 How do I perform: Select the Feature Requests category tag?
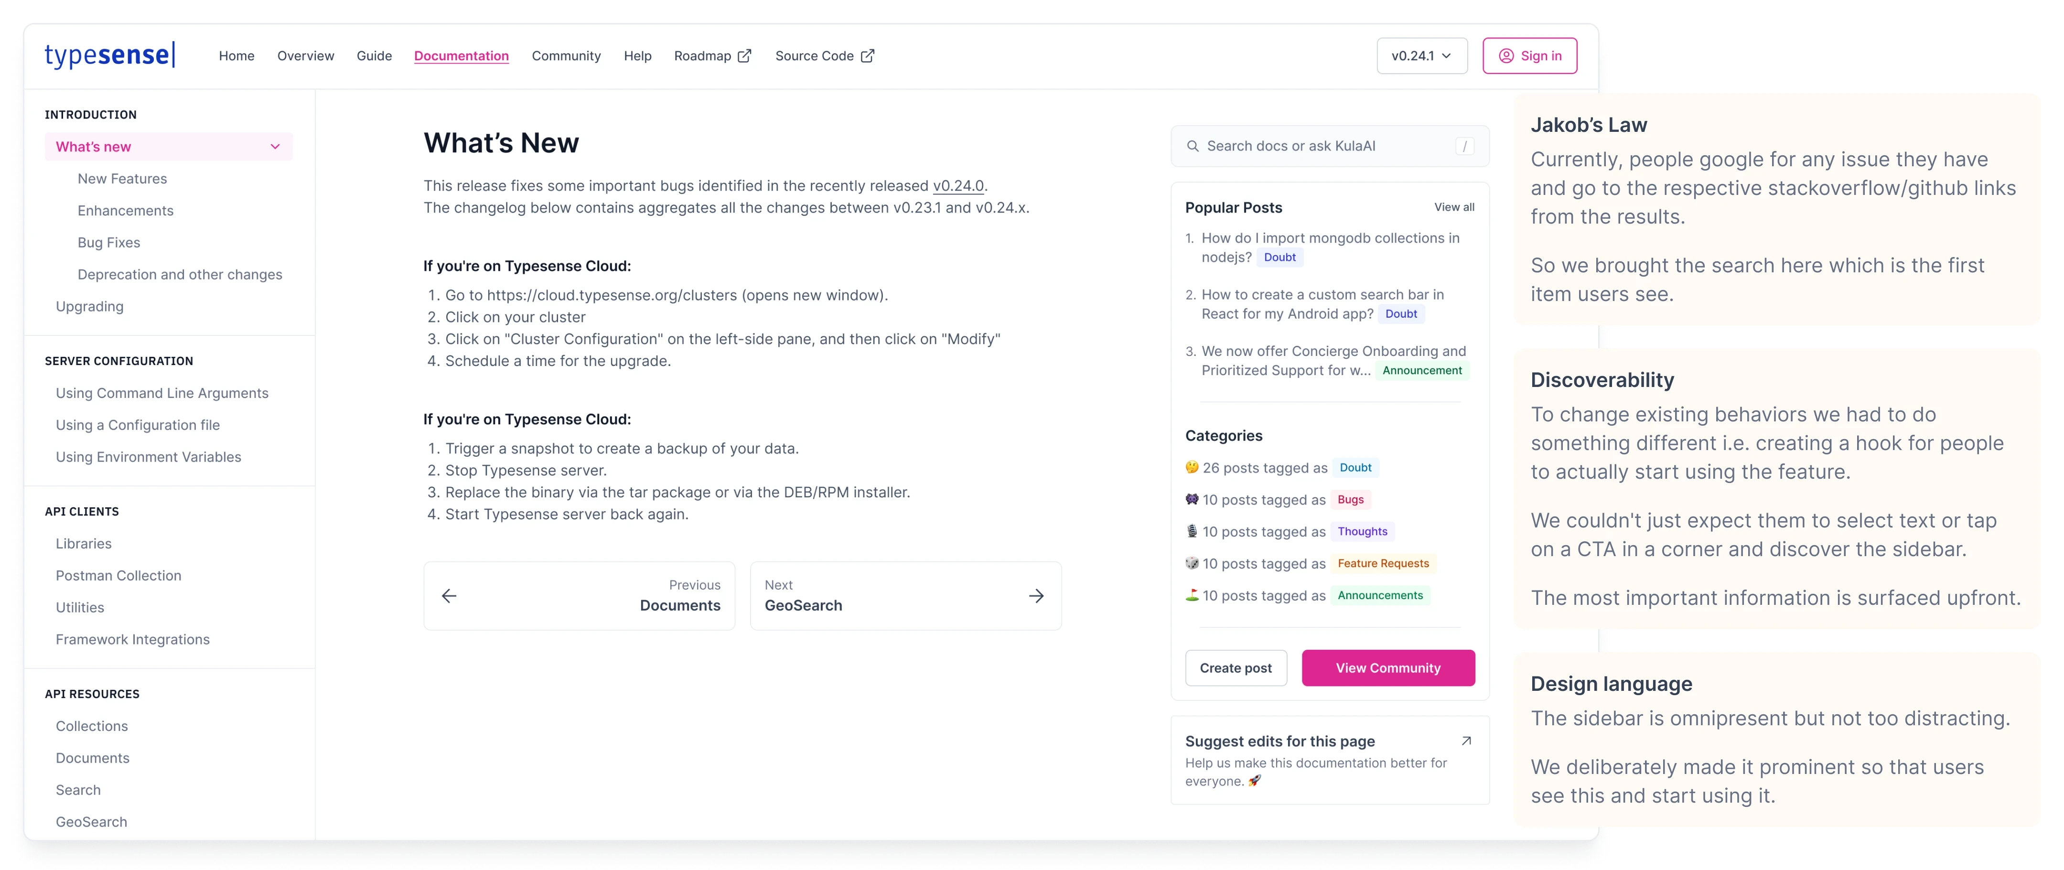1383,563
